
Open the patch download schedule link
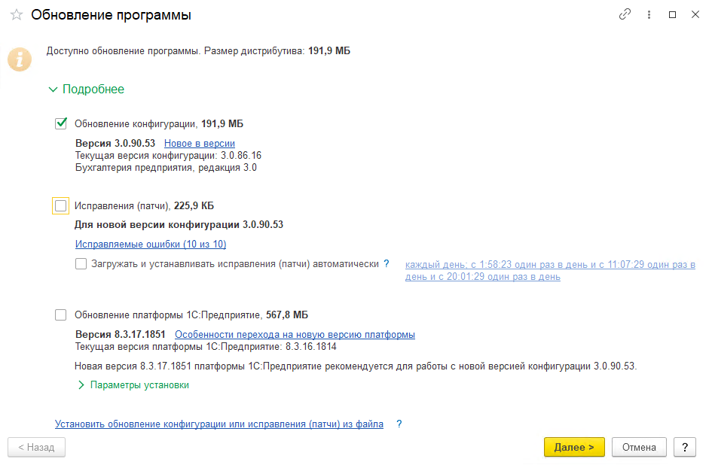(549, 271)
